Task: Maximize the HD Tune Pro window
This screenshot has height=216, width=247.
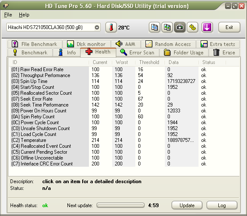Action: point(234,6)
